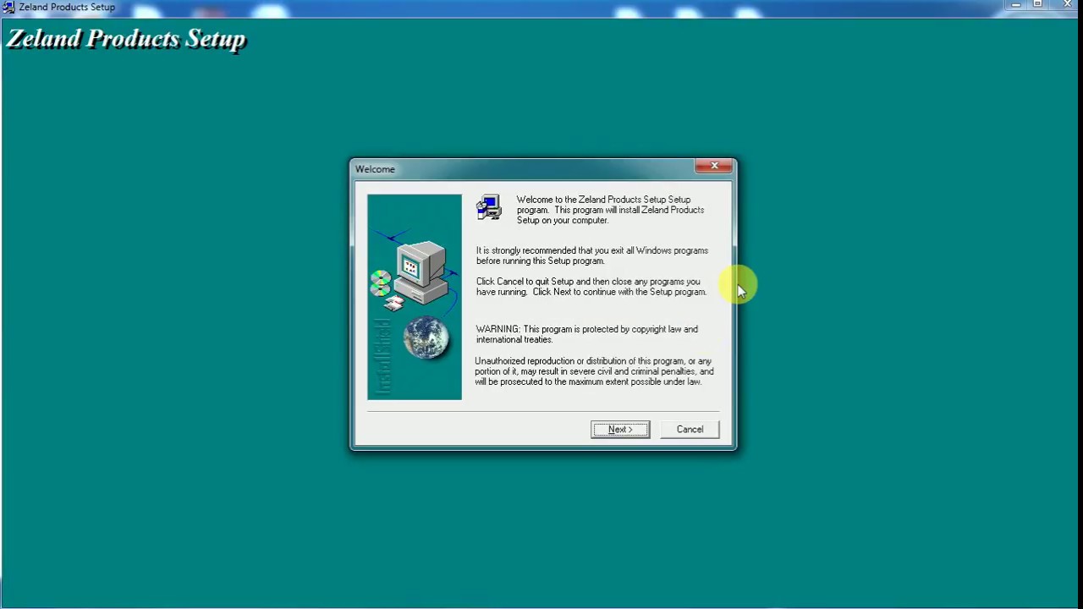Click 'Welcome to the Zeland Products Setup' text
Viewport: 1083px width, 609px height.
coord(610,210)
